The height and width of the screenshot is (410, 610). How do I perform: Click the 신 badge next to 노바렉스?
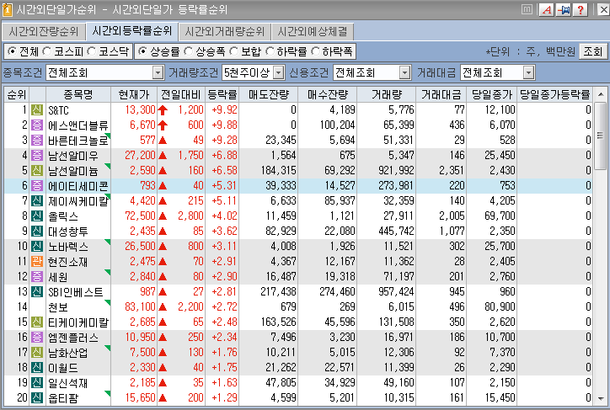click(37, 247)
